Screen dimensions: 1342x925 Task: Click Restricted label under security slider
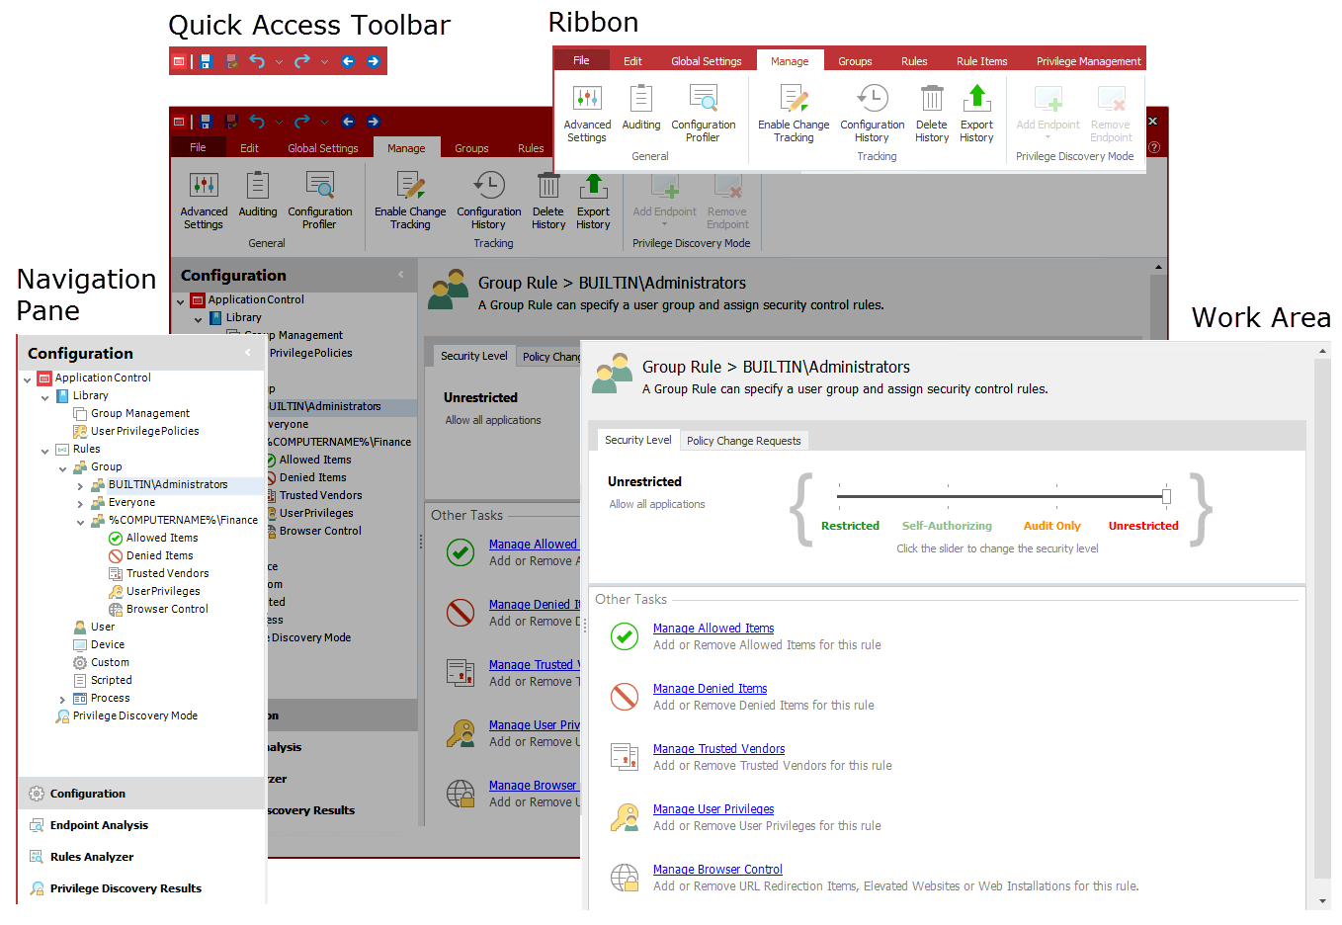[850, 526]
